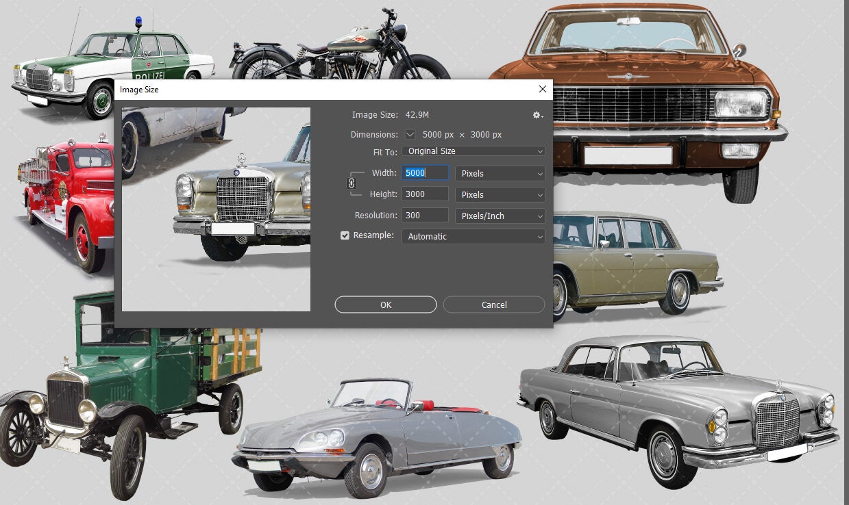Open the Height units Pixels dropdown
This screenshot has width=849, height=505.
coord(499,194)
